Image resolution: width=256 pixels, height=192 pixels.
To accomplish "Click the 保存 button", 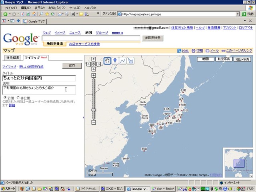I will coord(72,66).
